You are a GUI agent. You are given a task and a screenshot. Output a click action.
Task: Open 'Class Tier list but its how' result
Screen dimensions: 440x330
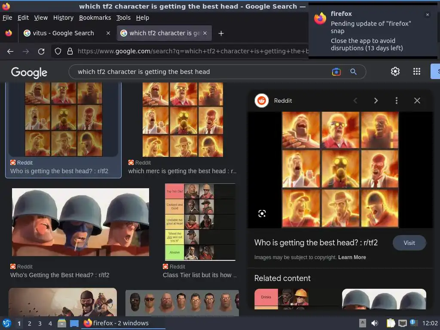(x=199, y=275)
